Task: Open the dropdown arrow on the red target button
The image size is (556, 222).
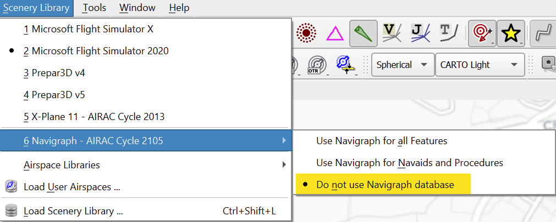Action: 493,43
